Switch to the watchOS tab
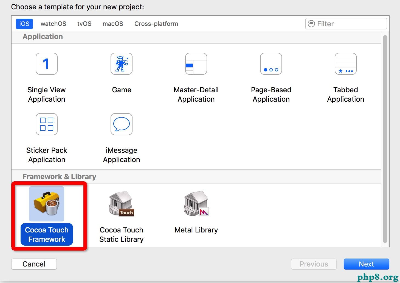The height and width of the screenshot is (283, 400). coord(53,24)
